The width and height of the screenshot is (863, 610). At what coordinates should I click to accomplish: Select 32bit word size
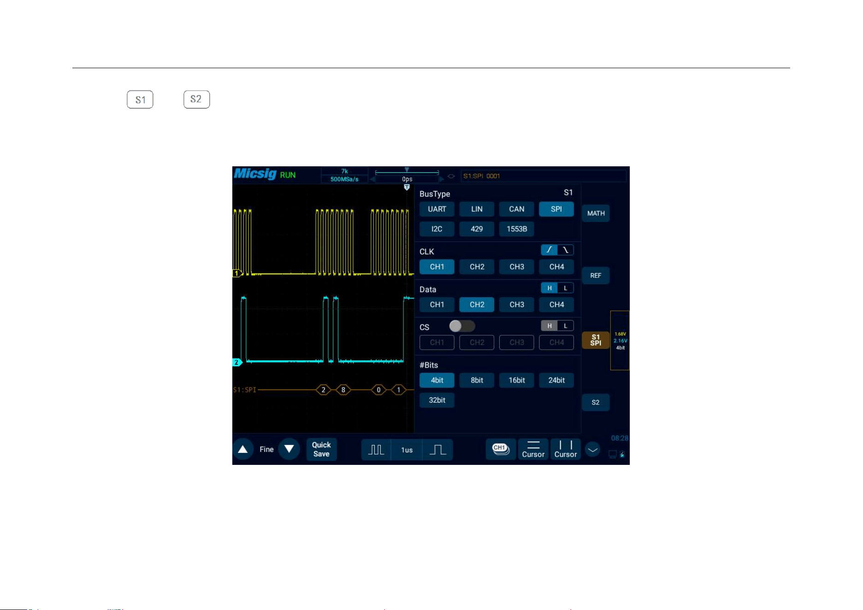(x=437, y=400)
